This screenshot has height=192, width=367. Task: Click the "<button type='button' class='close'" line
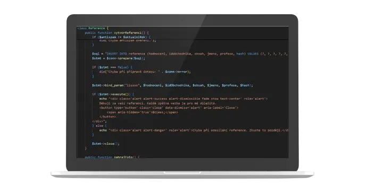[x=169, y=108]
